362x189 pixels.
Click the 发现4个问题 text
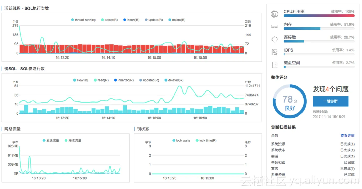point(331,89)
